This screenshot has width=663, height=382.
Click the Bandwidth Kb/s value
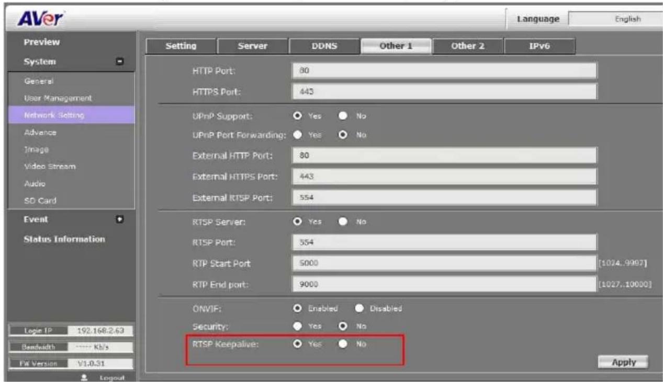click(x=92, y=347)
